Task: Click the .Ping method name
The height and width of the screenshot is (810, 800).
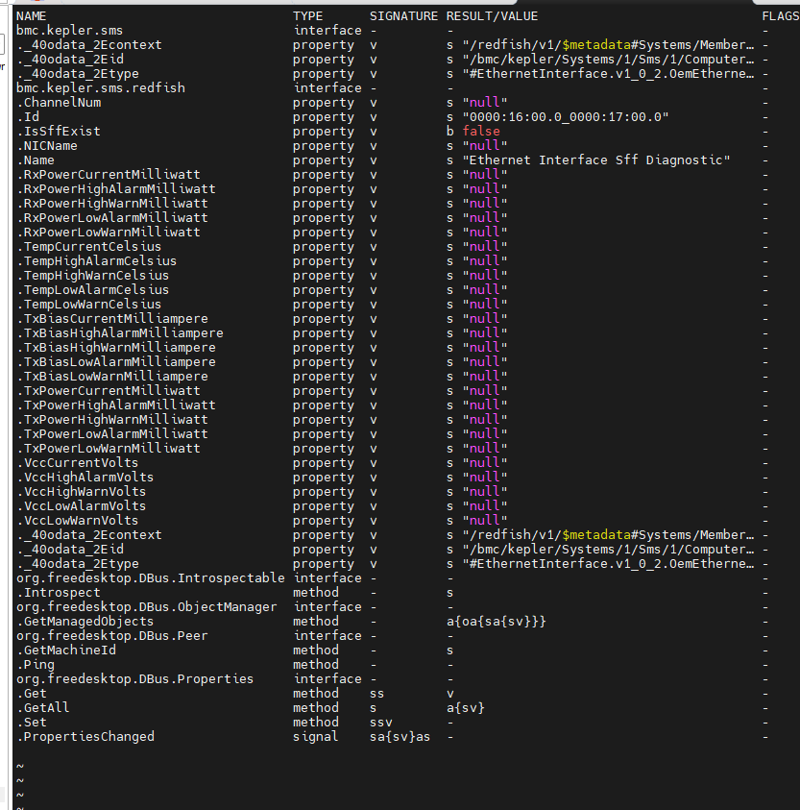Action: coord(36,665)
